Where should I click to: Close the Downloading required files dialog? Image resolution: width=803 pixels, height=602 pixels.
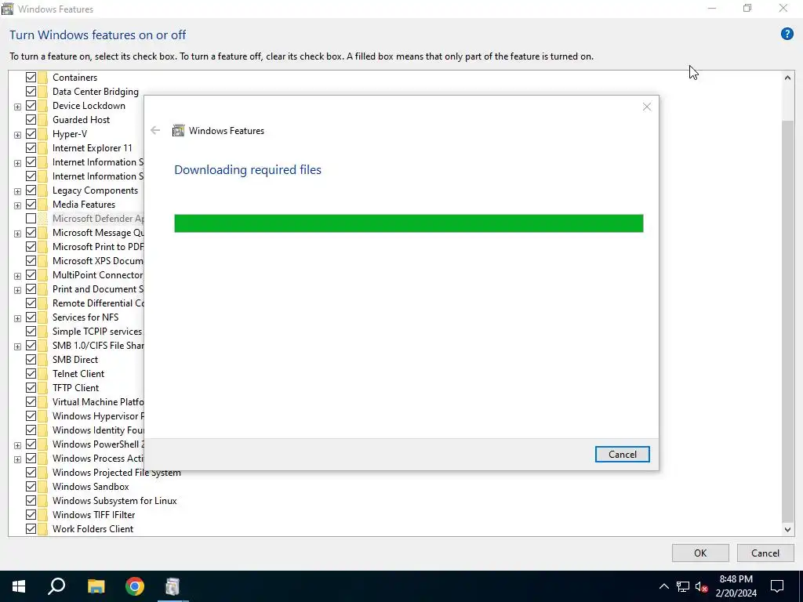point(646,107)
